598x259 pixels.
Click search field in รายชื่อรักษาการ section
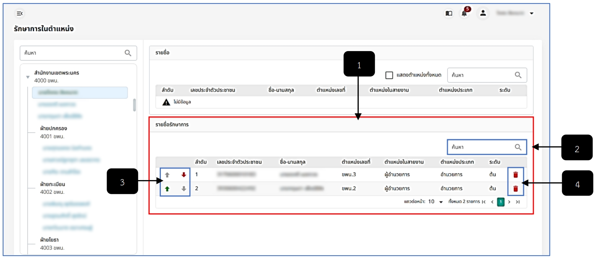click(x=487, y=147)
